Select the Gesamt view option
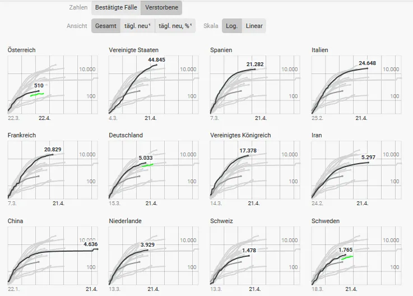The image size is (413, 296). 105,26
